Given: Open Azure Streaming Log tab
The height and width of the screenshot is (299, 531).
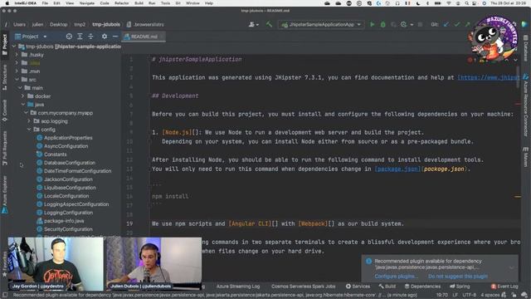Looking at the screenshot, I should pyautogui.click(x=238, y=287).
